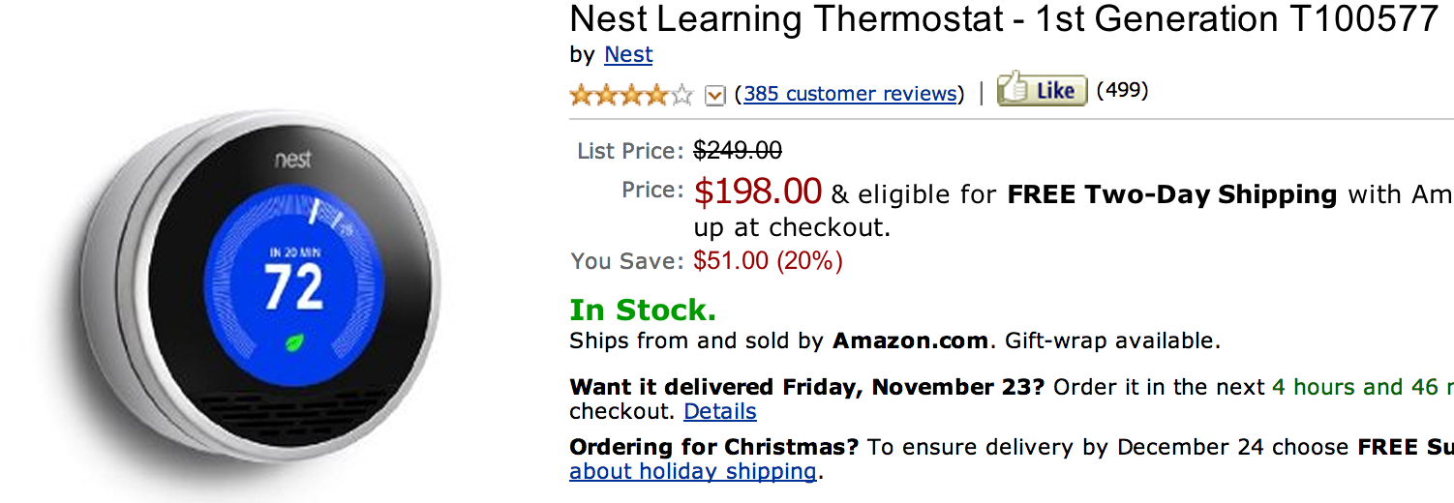Click the 499 likes count
This screenshot has height=503, width=1454.
click(x=1122, y=91)
